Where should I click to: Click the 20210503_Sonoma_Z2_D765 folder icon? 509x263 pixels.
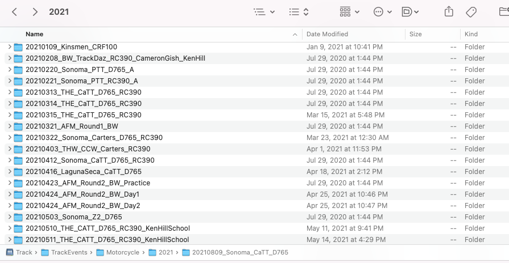tap(18, 217)
